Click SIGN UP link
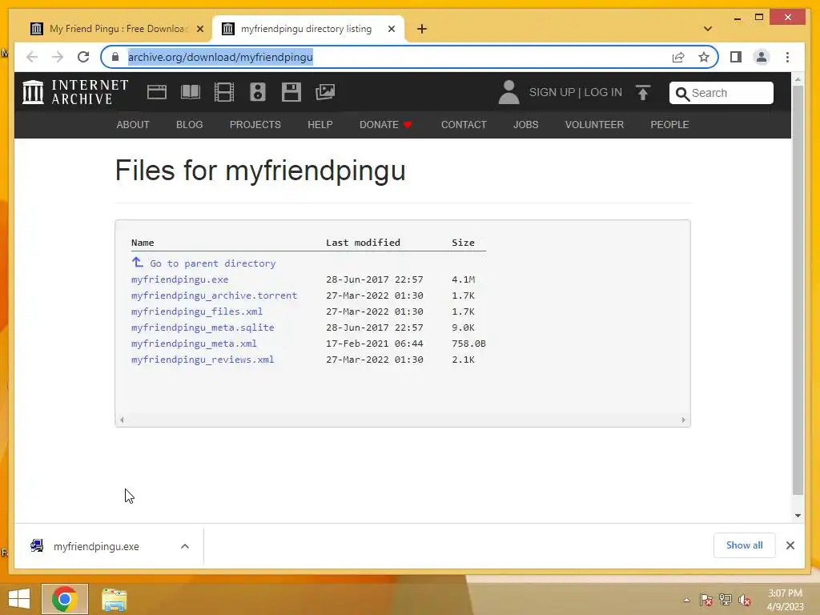This screenshot has height=615, width=820. (552, 93)
